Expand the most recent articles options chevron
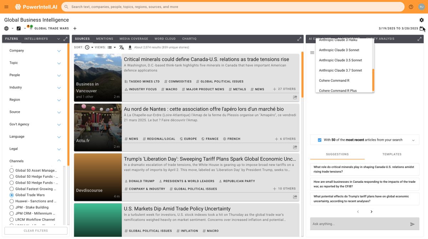This screenshot has height=239, width=428. (413, 140)
